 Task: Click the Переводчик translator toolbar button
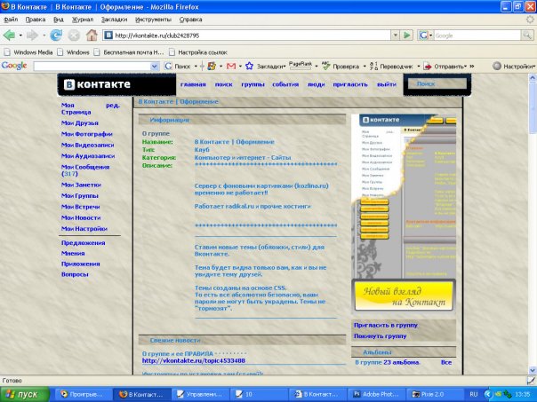(392, 67)
